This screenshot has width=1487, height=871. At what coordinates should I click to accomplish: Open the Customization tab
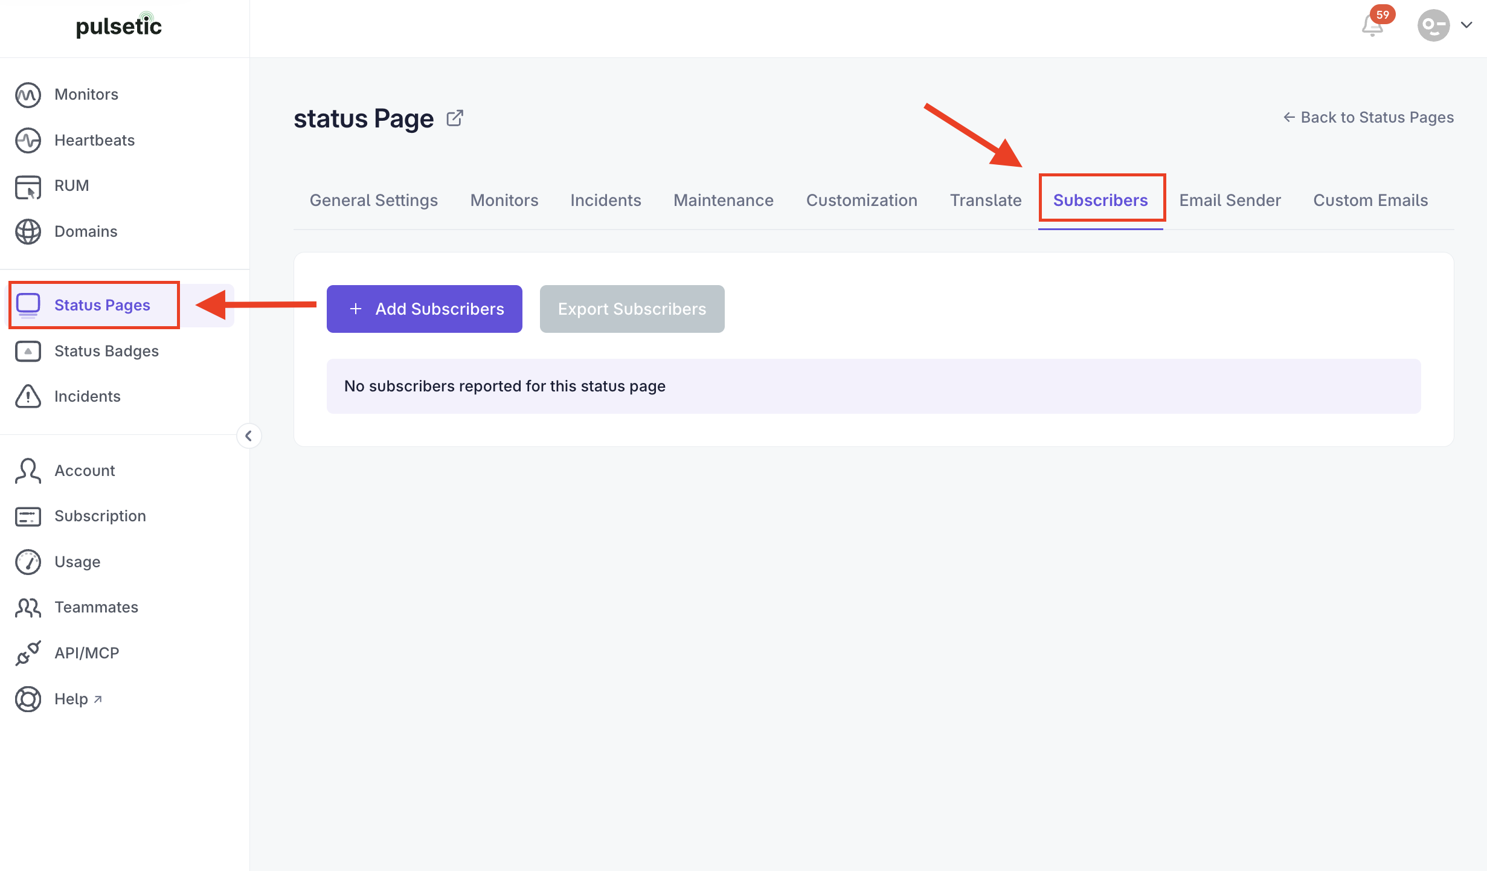coord(862,201)
